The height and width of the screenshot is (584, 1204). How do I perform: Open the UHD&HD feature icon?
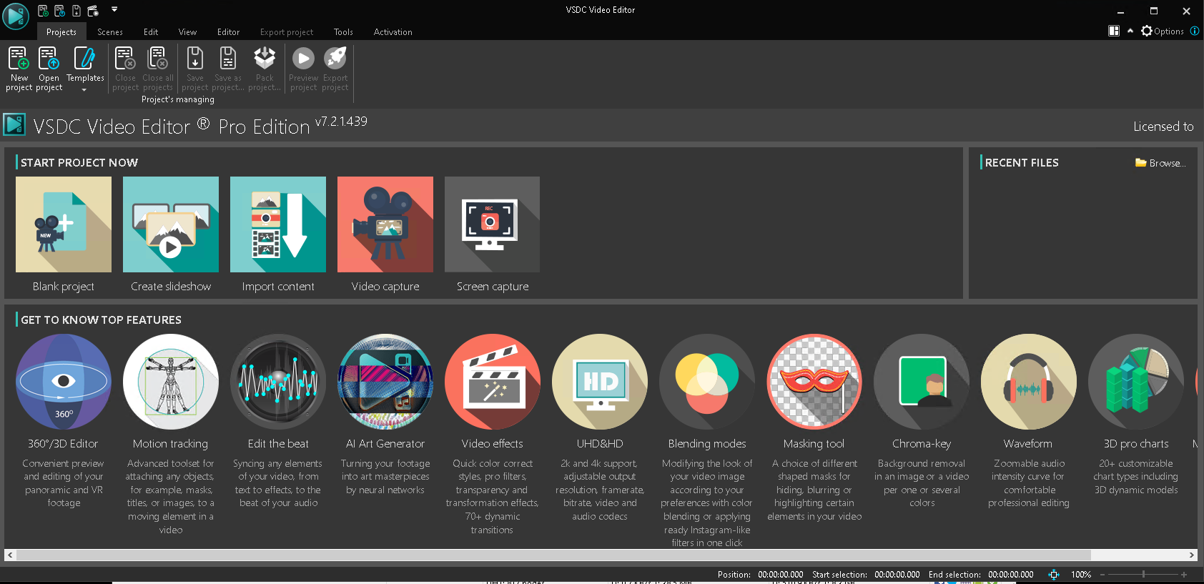[600, 382]
